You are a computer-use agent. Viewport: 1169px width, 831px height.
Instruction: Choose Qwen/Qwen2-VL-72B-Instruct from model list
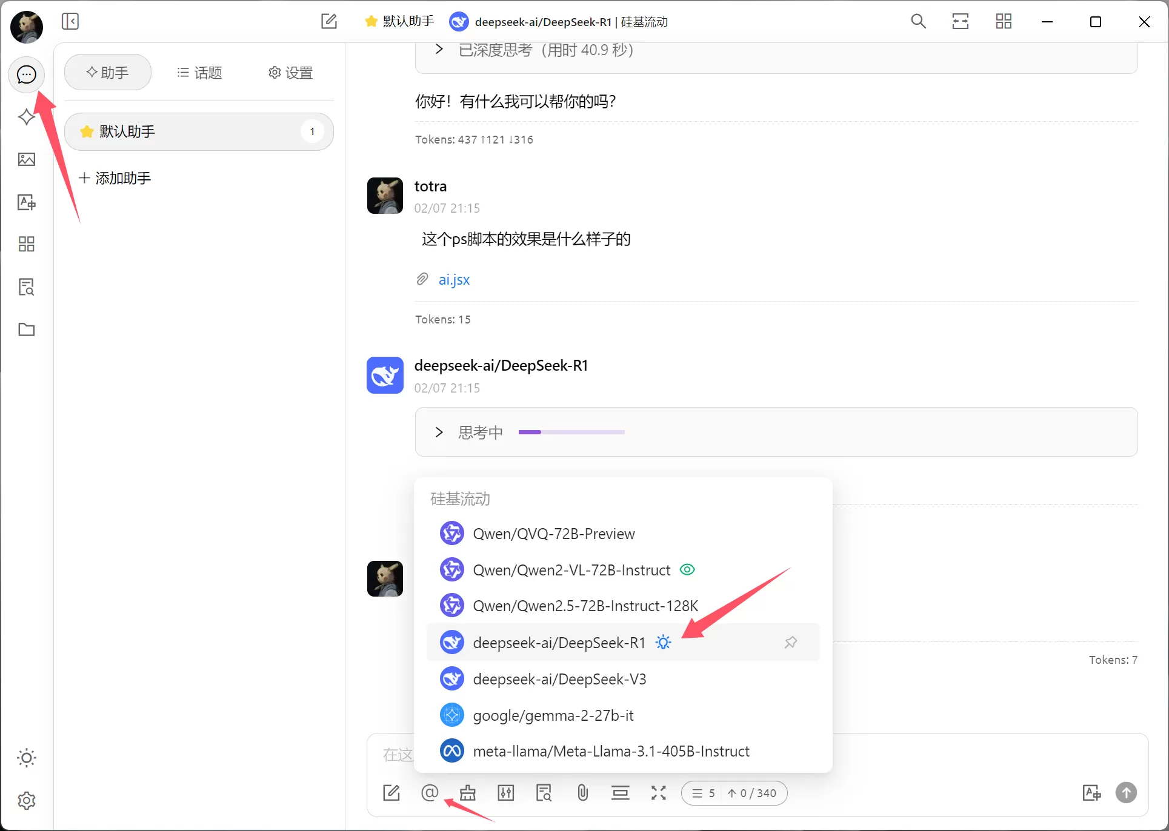[623, 570]
